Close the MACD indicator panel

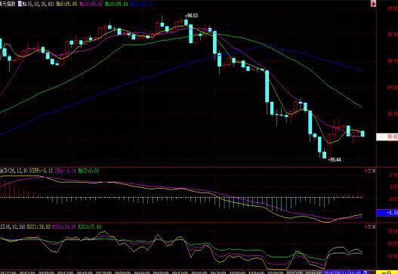pyautogui.click(x=374, y=171)
